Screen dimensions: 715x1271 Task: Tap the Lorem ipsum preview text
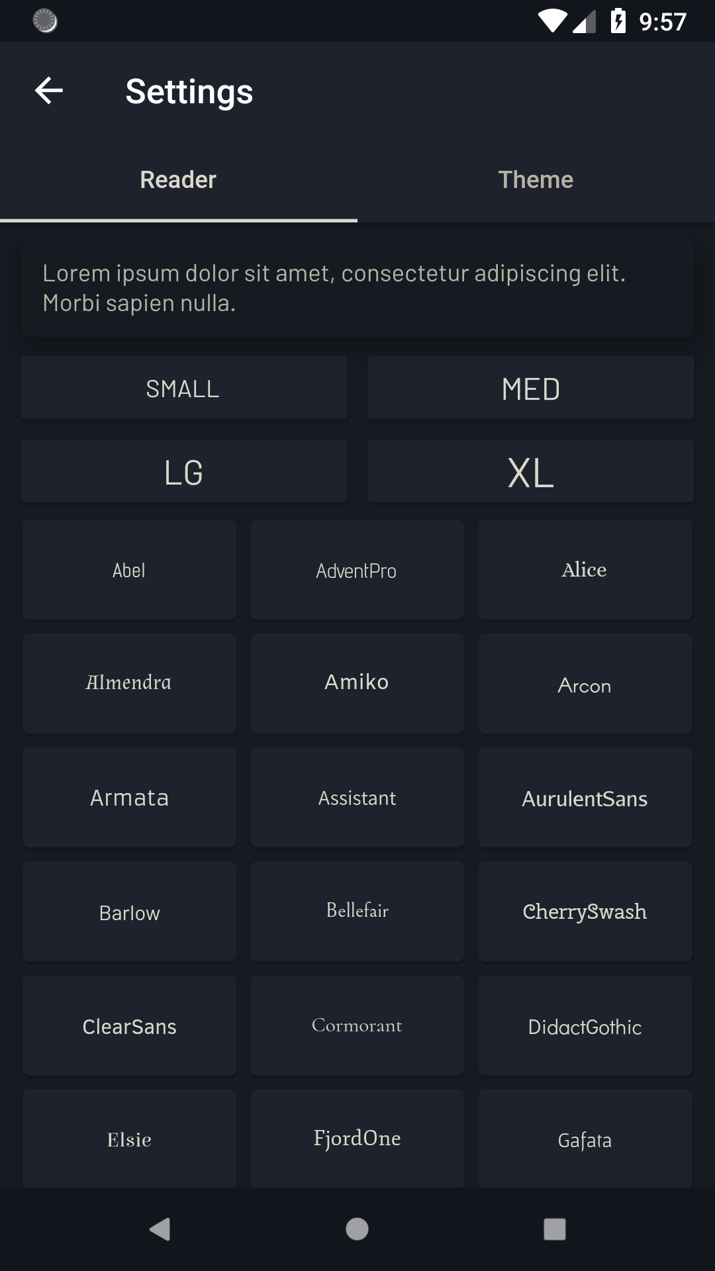pyautogui.click(x=357, y=286)
